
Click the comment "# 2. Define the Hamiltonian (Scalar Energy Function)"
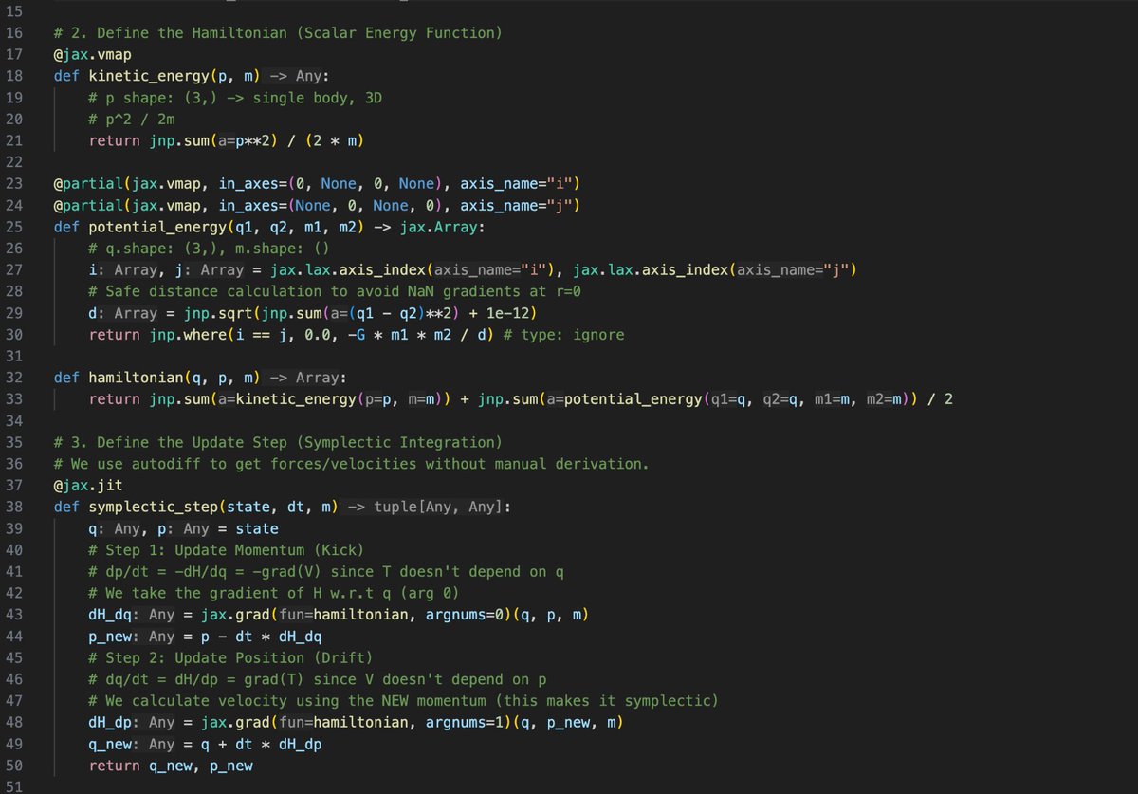pyautogui.click(x=277, y=33)
